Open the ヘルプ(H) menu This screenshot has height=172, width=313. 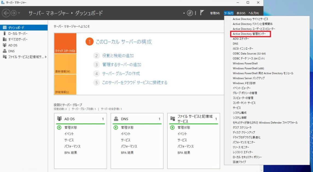pyautogui.click(x=253, y=13)
